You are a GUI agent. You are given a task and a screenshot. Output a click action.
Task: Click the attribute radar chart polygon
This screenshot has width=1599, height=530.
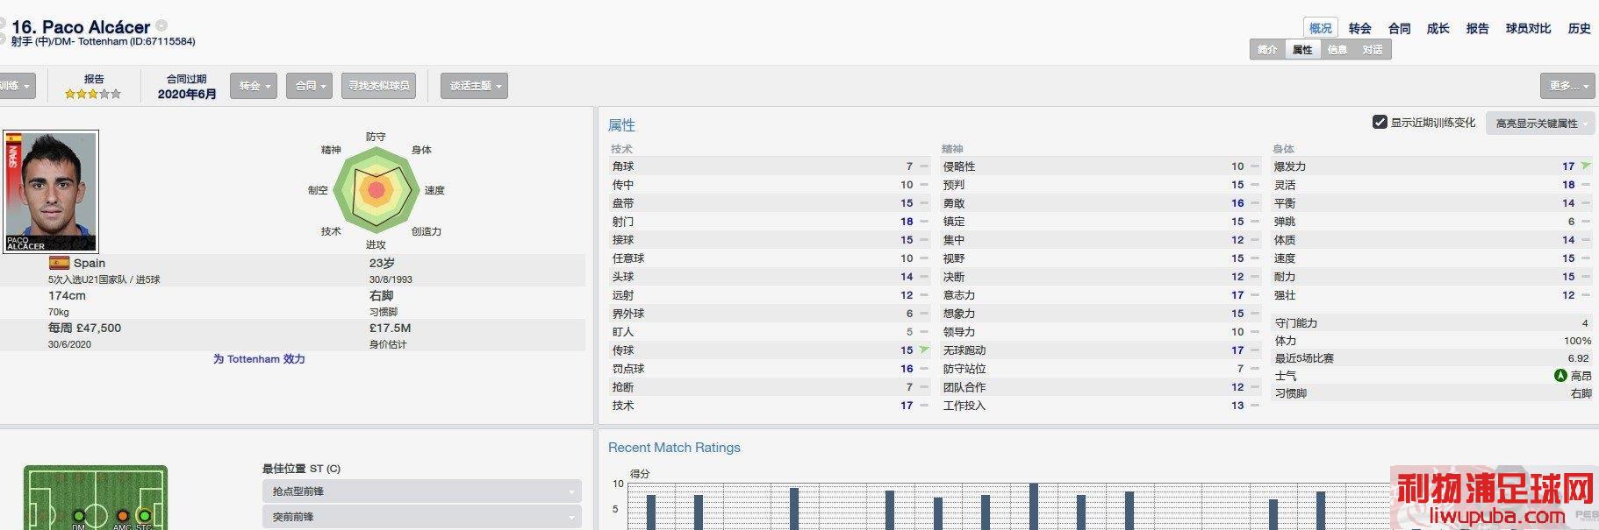click(376, 190)
